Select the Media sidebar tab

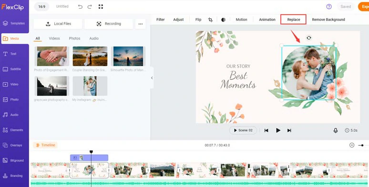[x=15, y=39]
